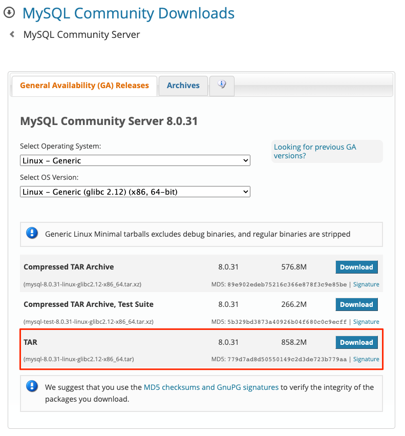This screenshot has width=405, height=436.
Task: Open the Select Operating System dropdown
Action: point(135,160)
